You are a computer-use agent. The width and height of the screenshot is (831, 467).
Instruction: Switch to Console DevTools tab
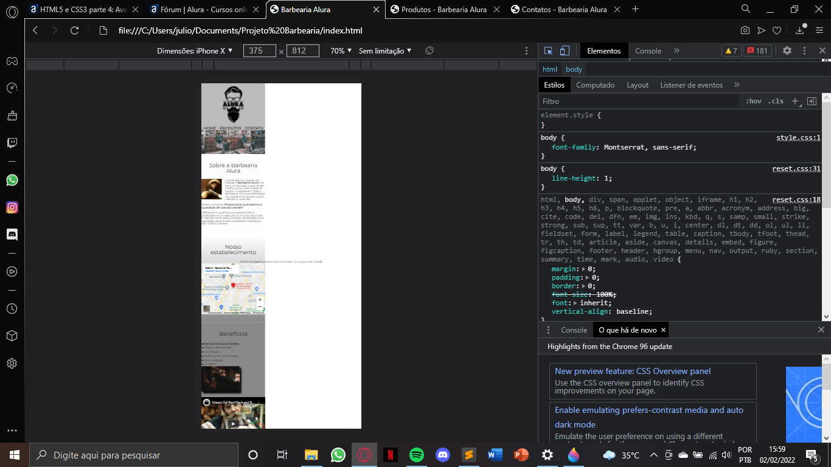tap(648, 51)
